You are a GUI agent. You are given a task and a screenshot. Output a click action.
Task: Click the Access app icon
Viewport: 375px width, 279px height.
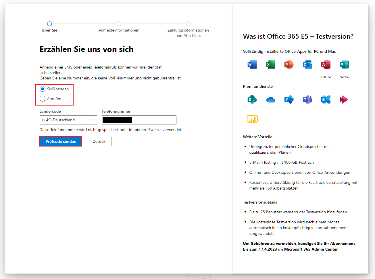click(326, 65)
